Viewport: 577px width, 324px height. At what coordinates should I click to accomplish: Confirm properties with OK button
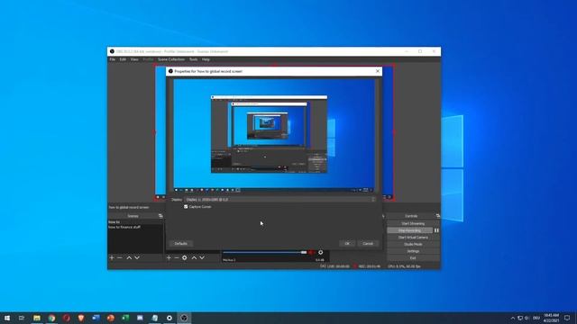(347, 244)
